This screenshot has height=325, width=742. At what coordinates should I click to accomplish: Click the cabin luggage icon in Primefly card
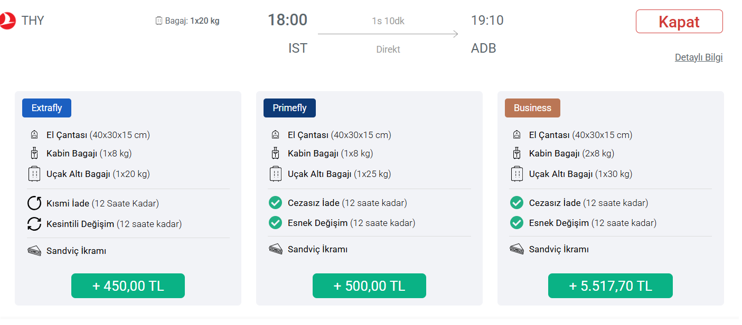pos(275,154)
